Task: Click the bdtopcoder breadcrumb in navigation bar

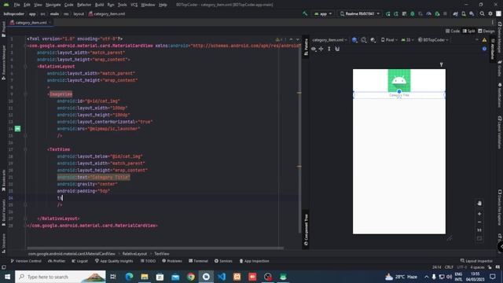Action: pyautogui.click(x=14, y=14)
